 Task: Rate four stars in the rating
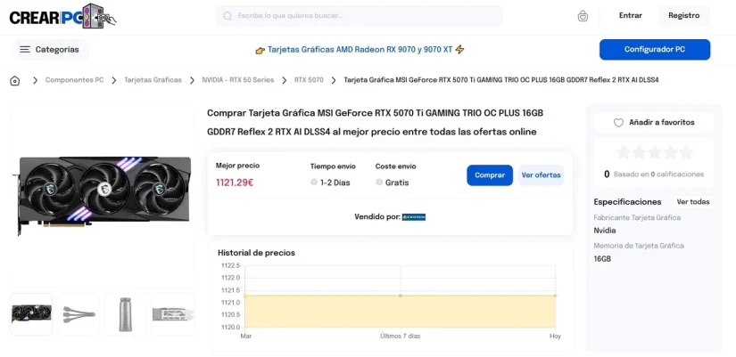[x=670, y=152]
